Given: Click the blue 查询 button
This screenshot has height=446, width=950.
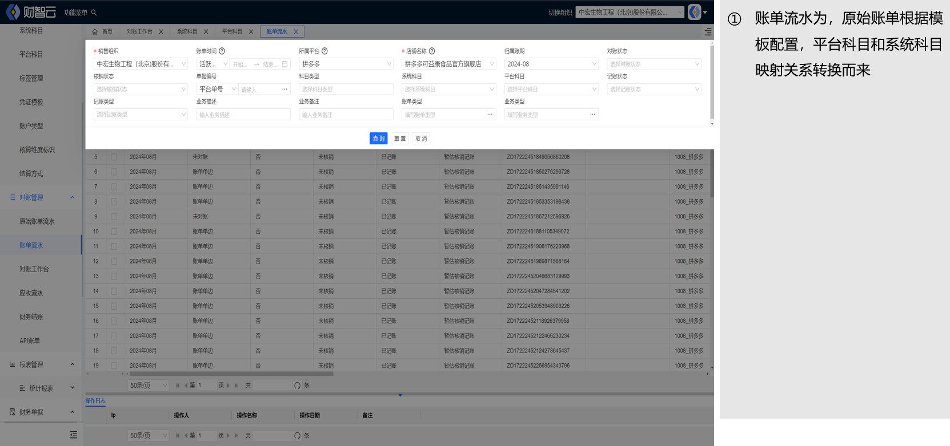Looking at the screenshot, I should point(378,139).
